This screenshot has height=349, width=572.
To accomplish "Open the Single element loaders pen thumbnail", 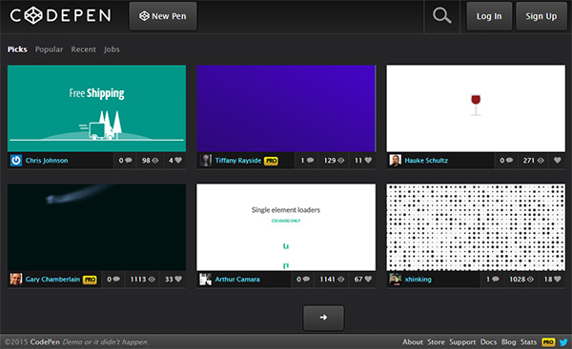I will pos(286,227).
